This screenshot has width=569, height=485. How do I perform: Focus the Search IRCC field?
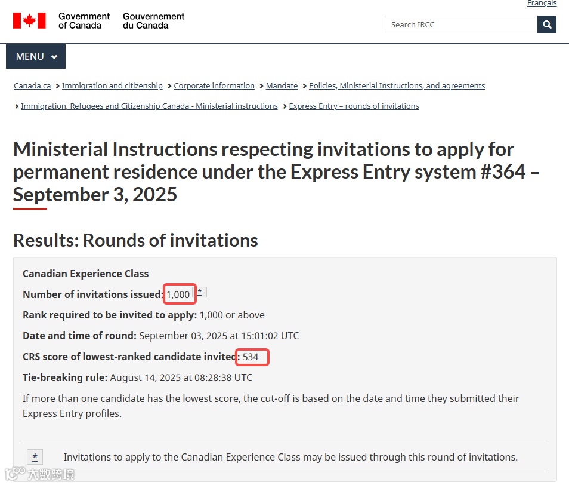(x=461, y=24)
